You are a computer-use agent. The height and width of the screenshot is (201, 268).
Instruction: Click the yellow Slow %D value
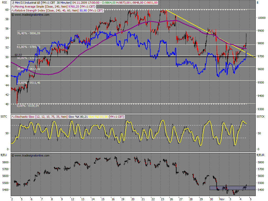[x=98, y=117]
